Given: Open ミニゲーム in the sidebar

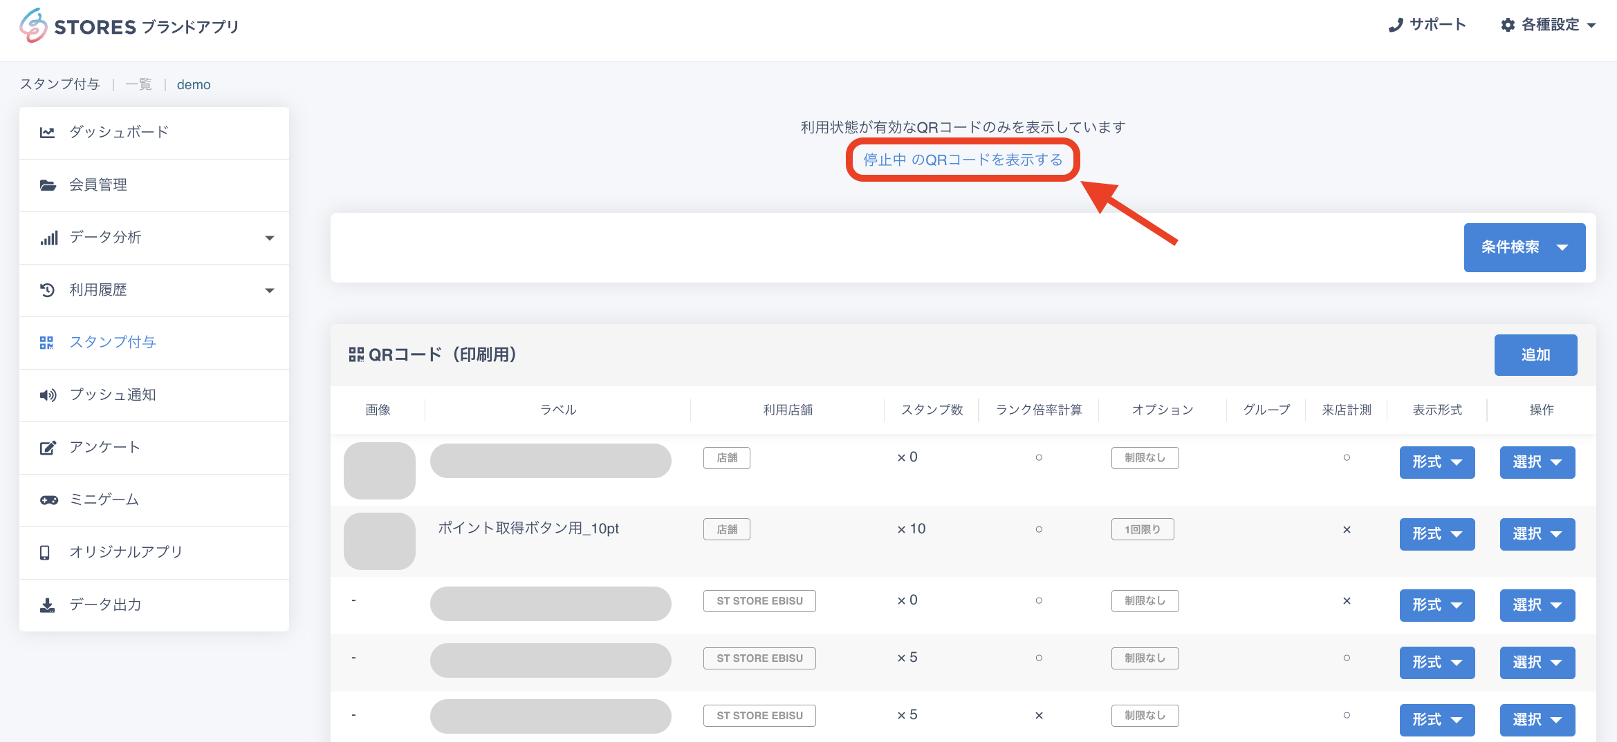Looking at the screenshot, I should point(154,500).
